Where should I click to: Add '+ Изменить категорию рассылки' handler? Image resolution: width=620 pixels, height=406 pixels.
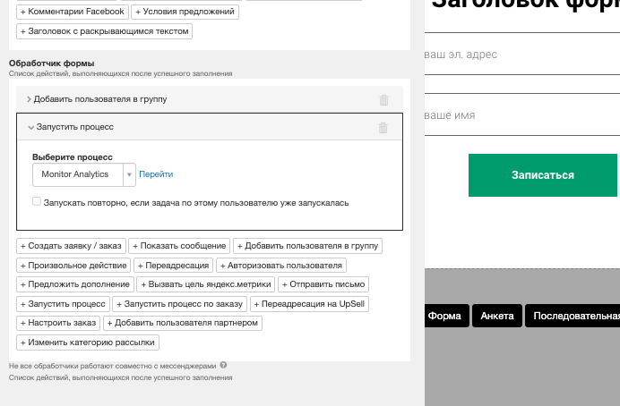coord(88,343)
